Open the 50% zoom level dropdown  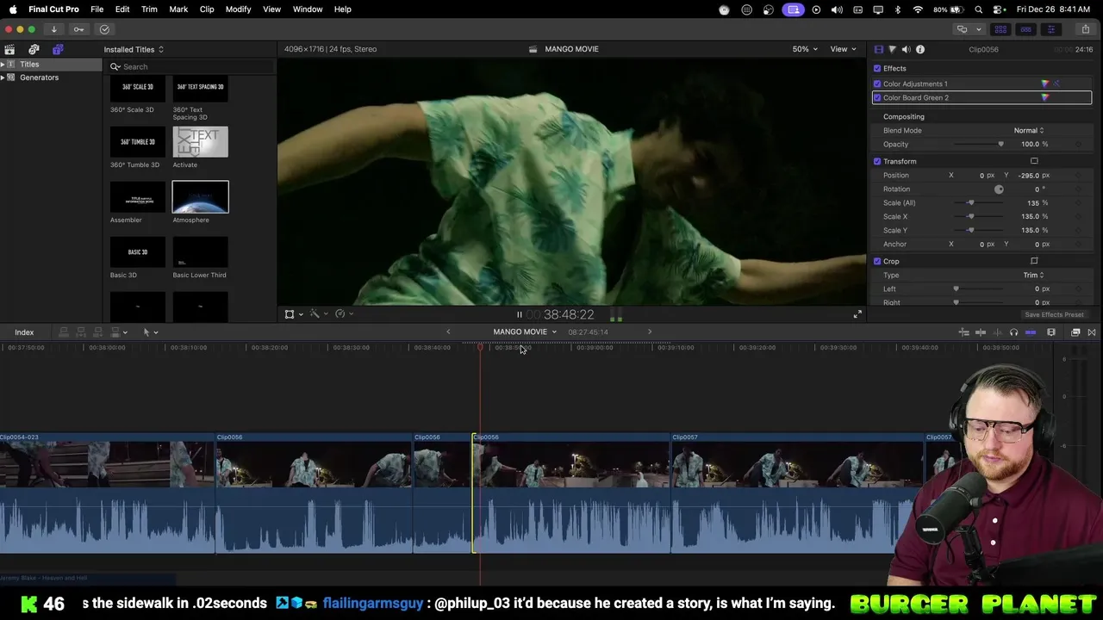(x=805, y=49)
